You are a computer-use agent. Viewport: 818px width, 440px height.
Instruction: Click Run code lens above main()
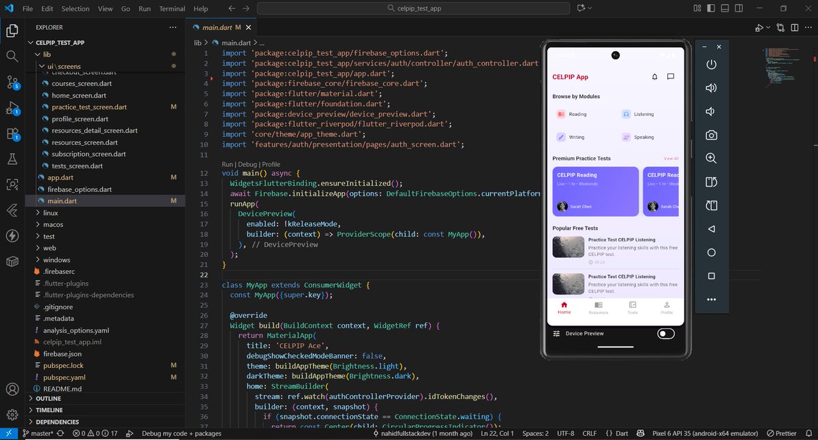pyautogui.click(x=228, y=164)
